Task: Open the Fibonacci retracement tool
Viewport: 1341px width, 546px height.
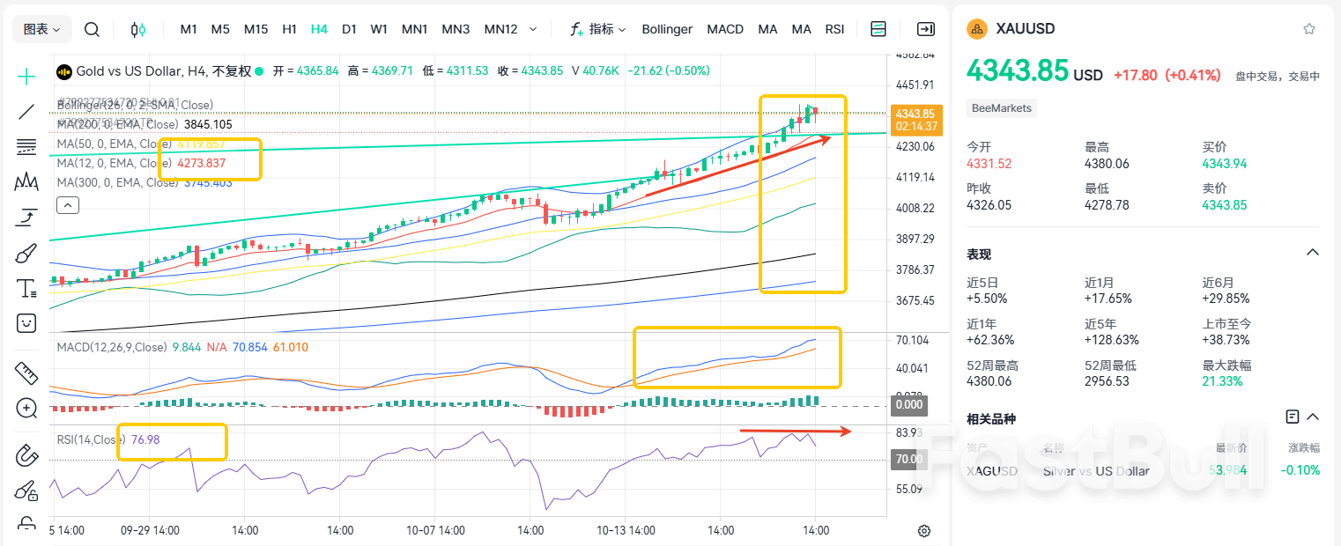Action: (x=26, y=147)
